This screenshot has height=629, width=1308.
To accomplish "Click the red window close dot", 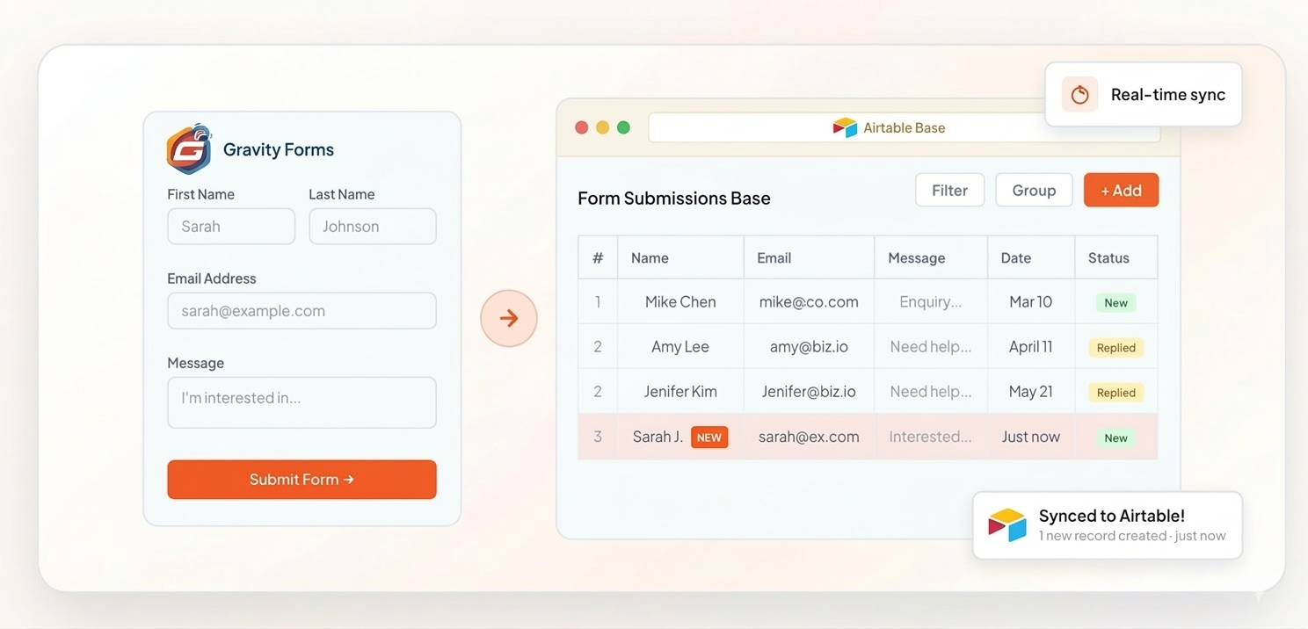I will [x=581, y=127].
